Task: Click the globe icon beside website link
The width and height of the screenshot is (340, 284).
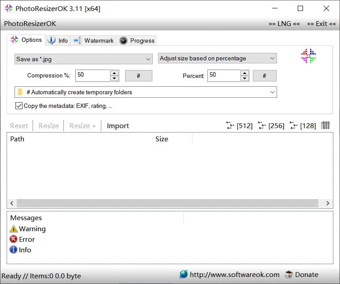Action: click(184, 274)
